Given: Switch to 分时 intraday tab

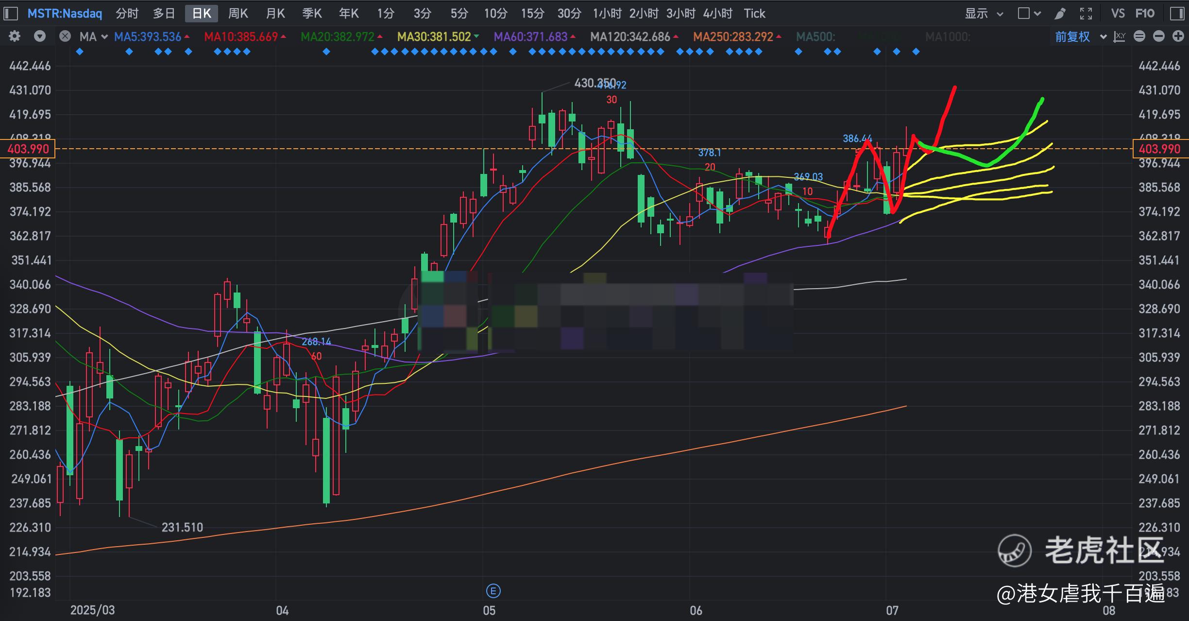Looking at the screenshot, I should click(127, 14).
